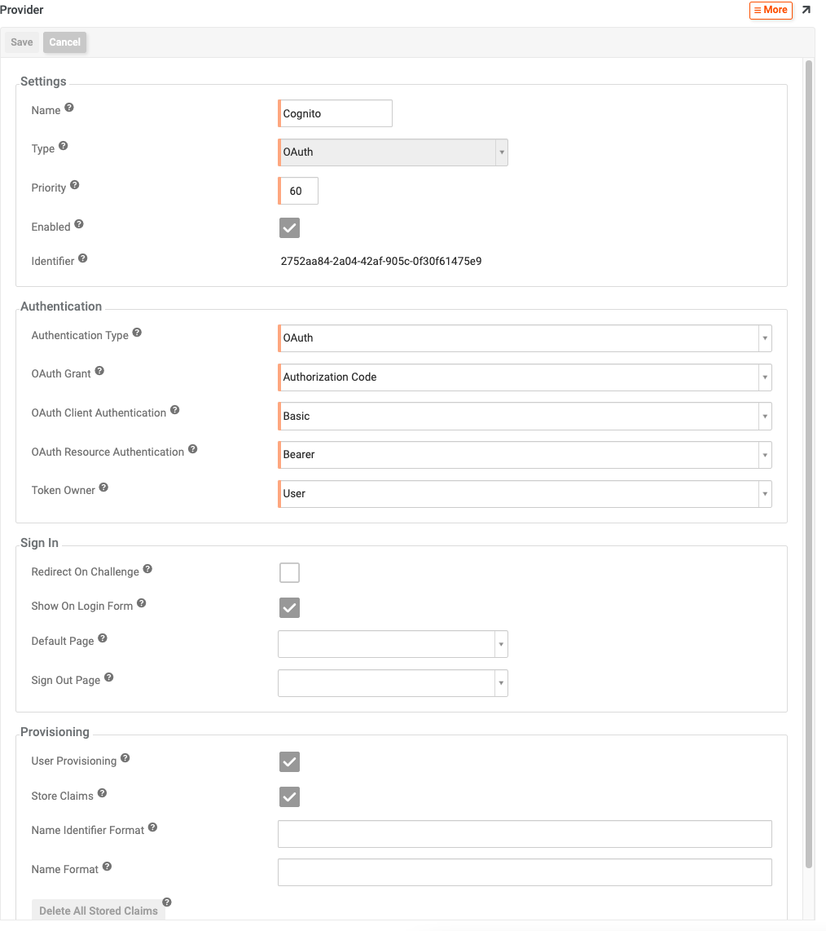This screenshot has height=931, width=826.
Task: Click the expand arrow icon beside More
Action: point(806,10)
